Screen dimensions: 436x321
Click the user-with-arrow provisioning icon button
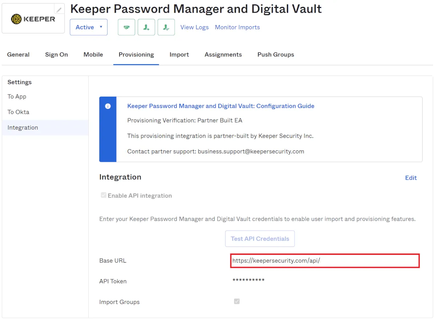[146, 27]
